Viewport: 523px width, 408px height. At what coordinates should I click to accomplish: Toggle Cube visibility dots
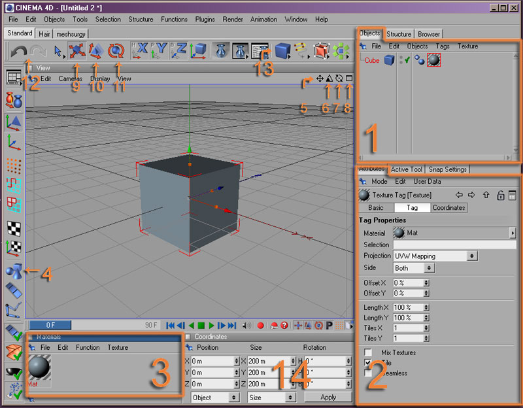401,60
